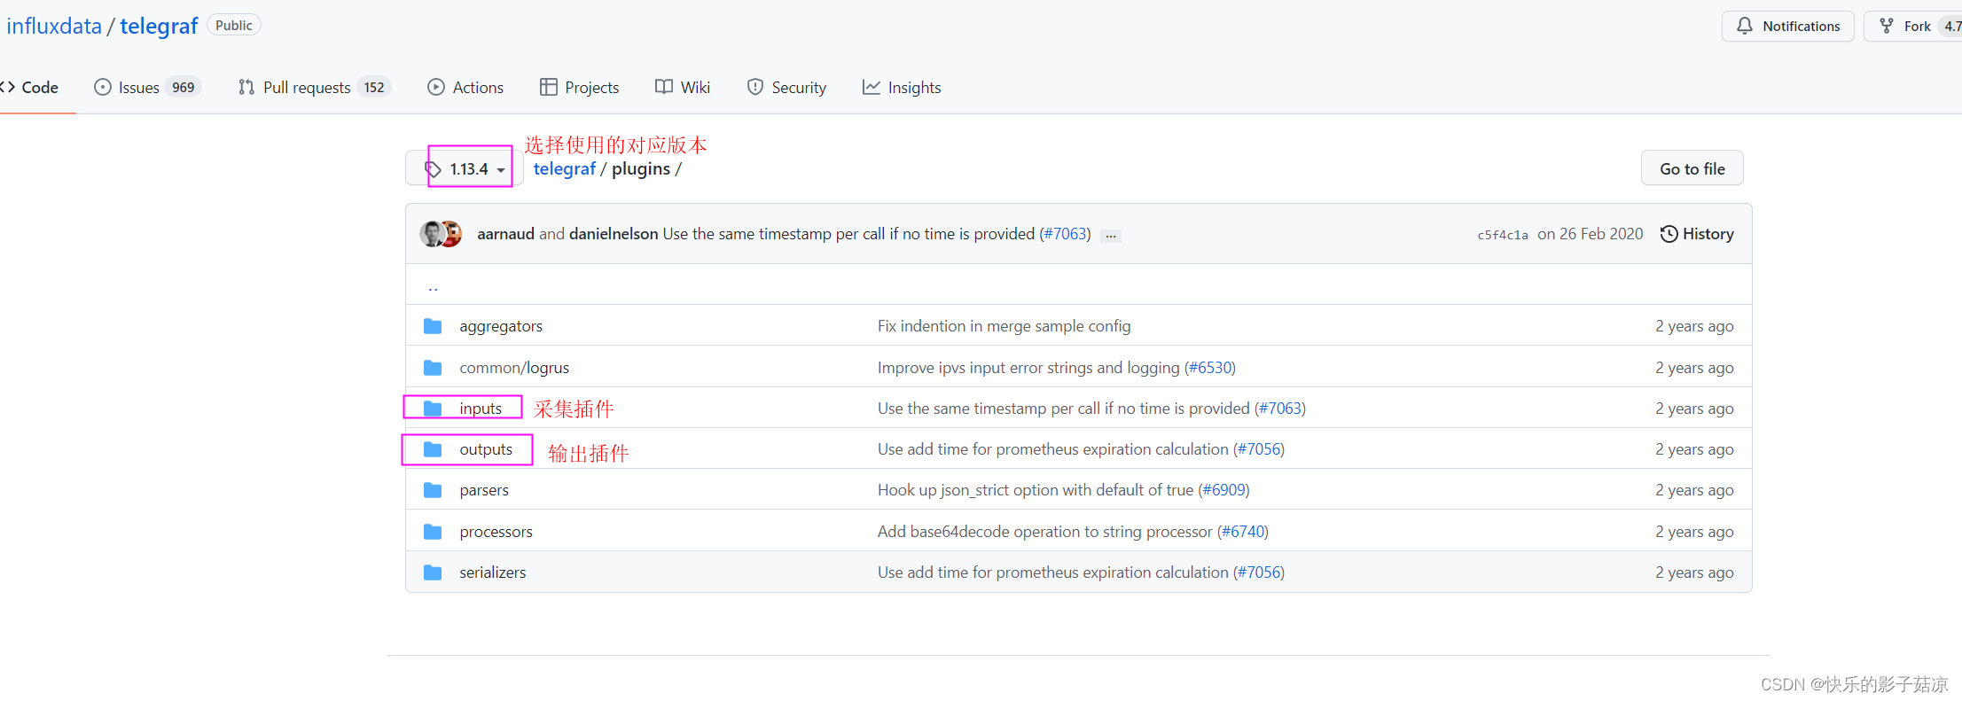Open the processors folder
This screenshot has height=701, width=1962.
pos(496,532)
